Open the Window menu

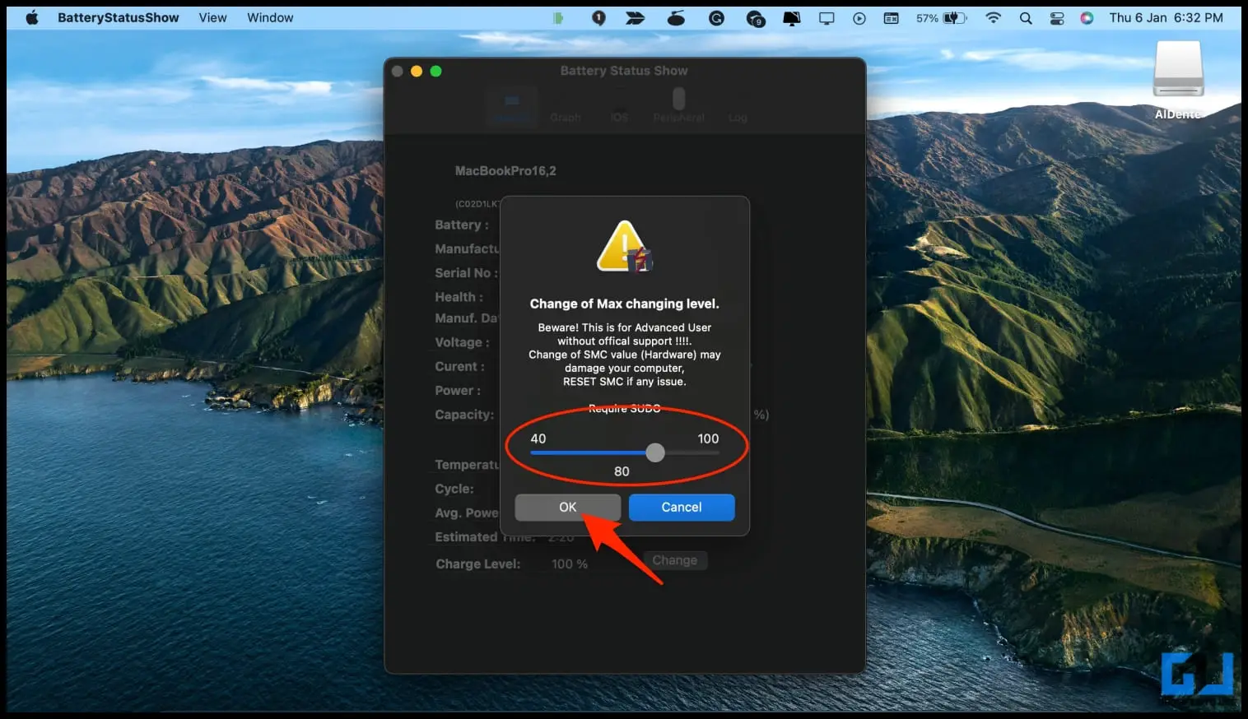point(270,17)
